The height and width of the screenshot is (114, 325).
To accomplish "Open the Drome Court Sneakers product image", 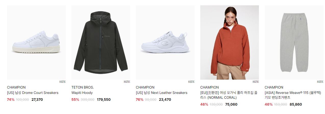I will click(x=36, y=42).
